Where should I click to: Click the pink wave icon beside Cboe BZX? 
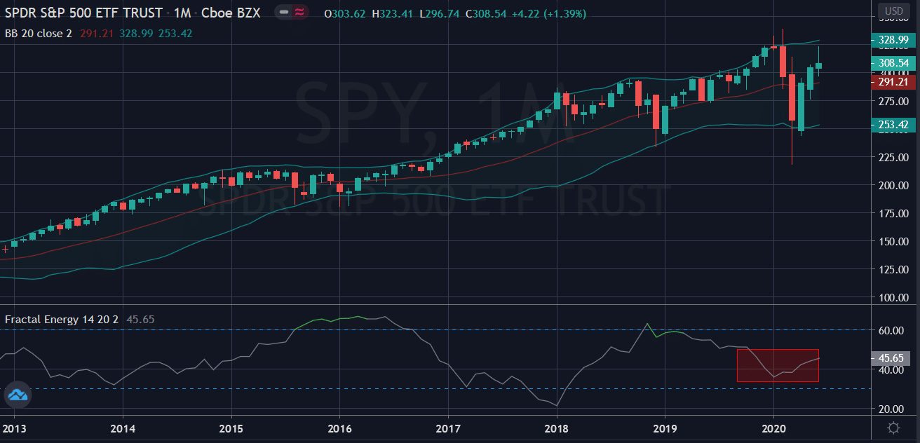(x=299, y=13)
